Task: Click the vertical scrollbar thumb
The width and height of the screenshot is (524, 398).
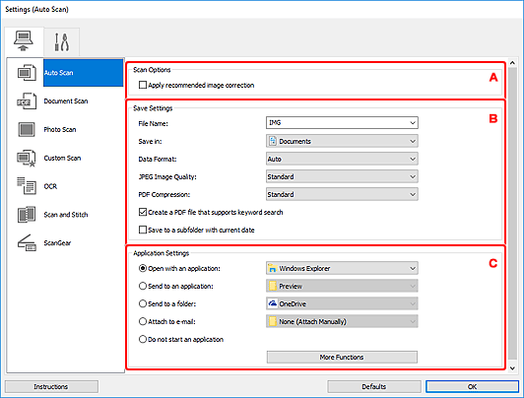Action: (512, 214)
